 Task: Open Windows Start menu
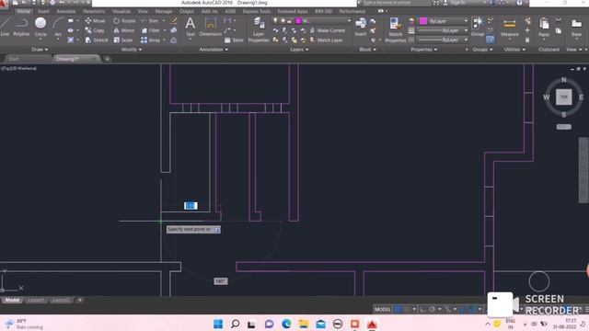click(x=218, y=324)
